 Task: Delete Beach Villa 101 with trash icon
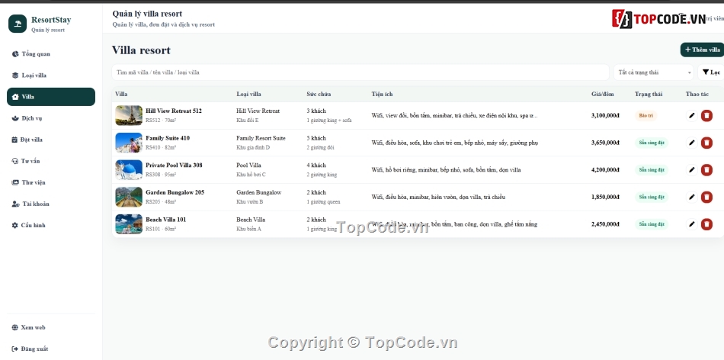[x=706, y=224]
